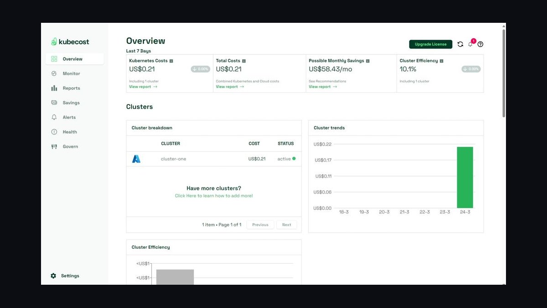Open the help question mark icon

click(x=480, y=44)
